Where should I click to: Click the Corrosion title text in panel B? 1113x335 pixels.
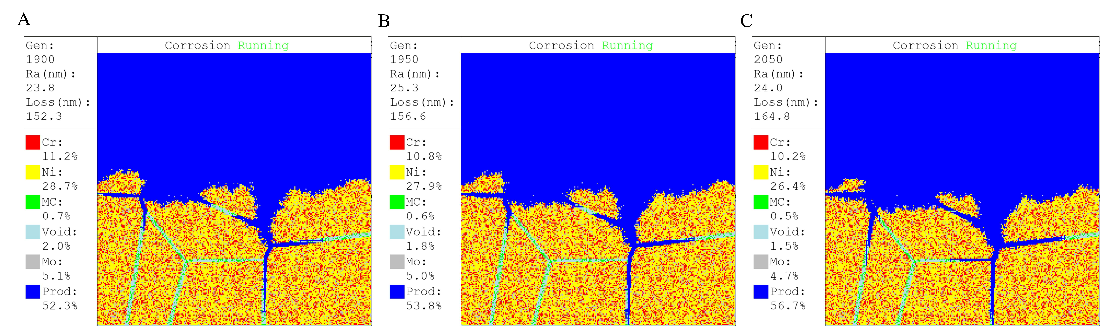tap(561, 45)
